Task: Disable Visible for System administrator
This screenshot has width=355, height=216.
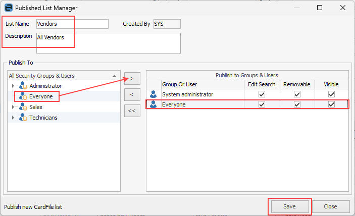Action: tap(331, 94)
